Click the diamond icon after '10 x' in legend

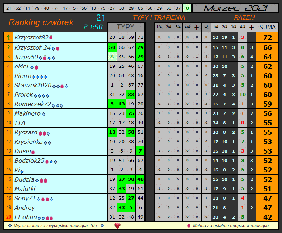[x=102, y=225]
